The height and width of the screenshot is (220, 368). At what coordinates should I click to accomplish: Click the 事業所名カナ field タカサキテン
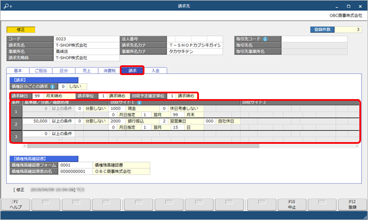pos(194,52)
